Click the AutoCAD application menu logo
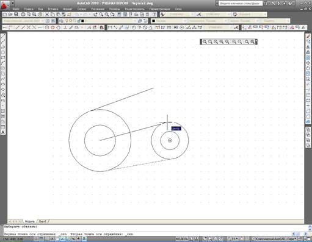The width and height of the screenshot is (312, 242). [x=4, y=5]
